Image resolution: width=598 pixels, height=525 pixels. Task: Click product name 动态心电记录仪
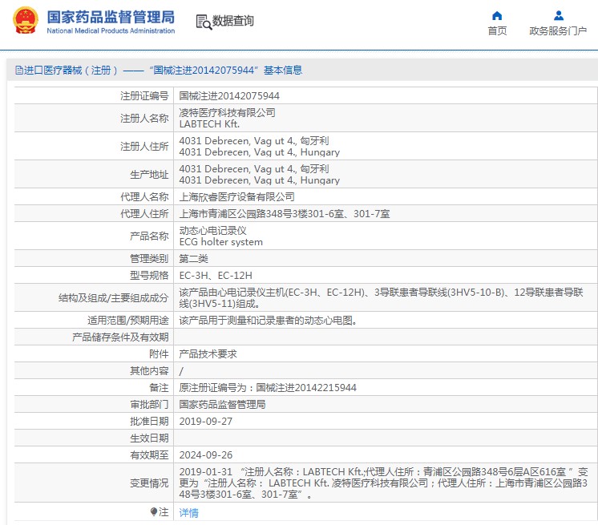pos(212,230)
